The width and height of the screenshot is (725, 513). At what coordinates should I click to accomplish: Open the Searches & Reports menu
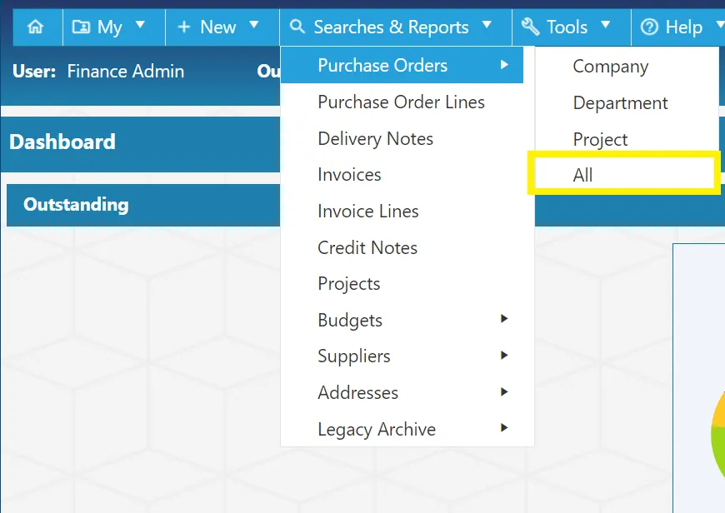click(x=396, y=27)
